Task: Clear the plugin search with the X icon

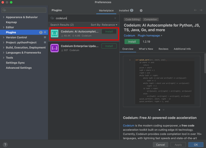Action: [x=115, y=18]
